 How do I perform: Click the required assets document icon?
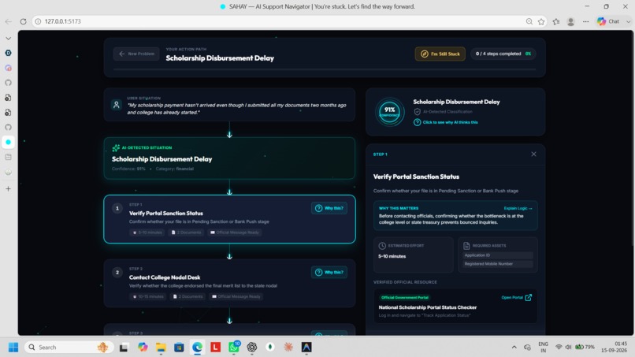tap(466, 246)
